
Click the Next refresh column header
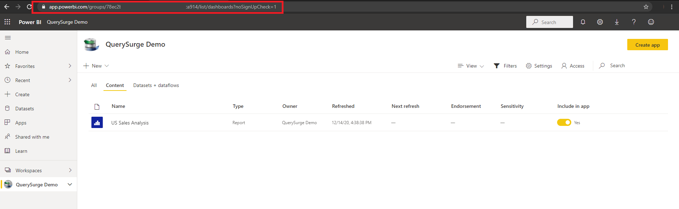click(x=405, y=106)
